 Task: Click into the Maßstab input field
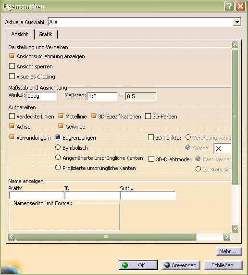[x=102, y=96]
